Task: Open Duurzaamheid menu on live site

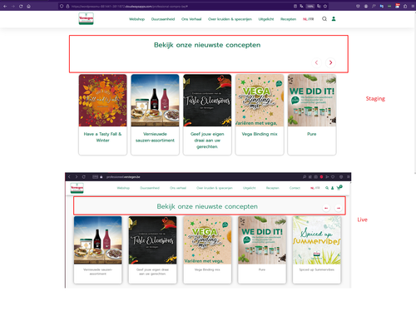Action: coord(150,188)
